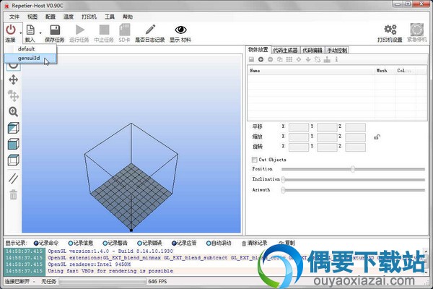Click the Zoom magnifier tool
The width and height of the screenshot is (433, 289).
[x=13, y=112]
